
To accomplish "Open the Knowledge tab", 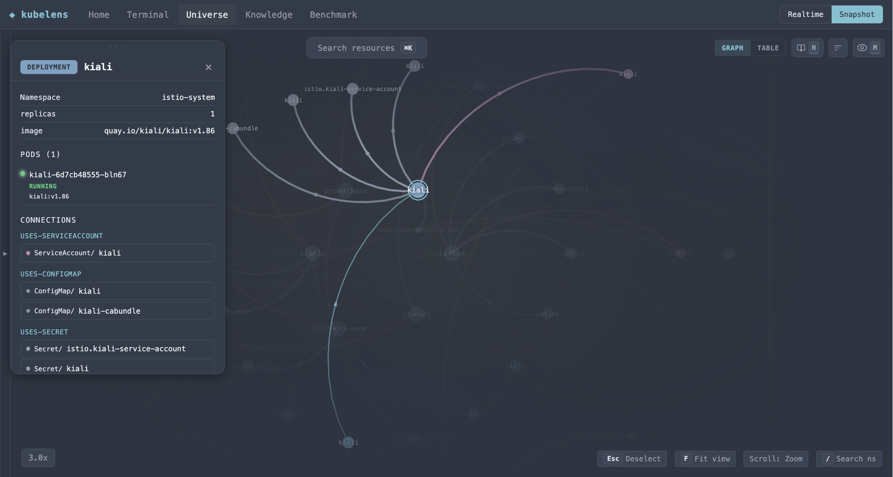I will click(x=269, y=15).
